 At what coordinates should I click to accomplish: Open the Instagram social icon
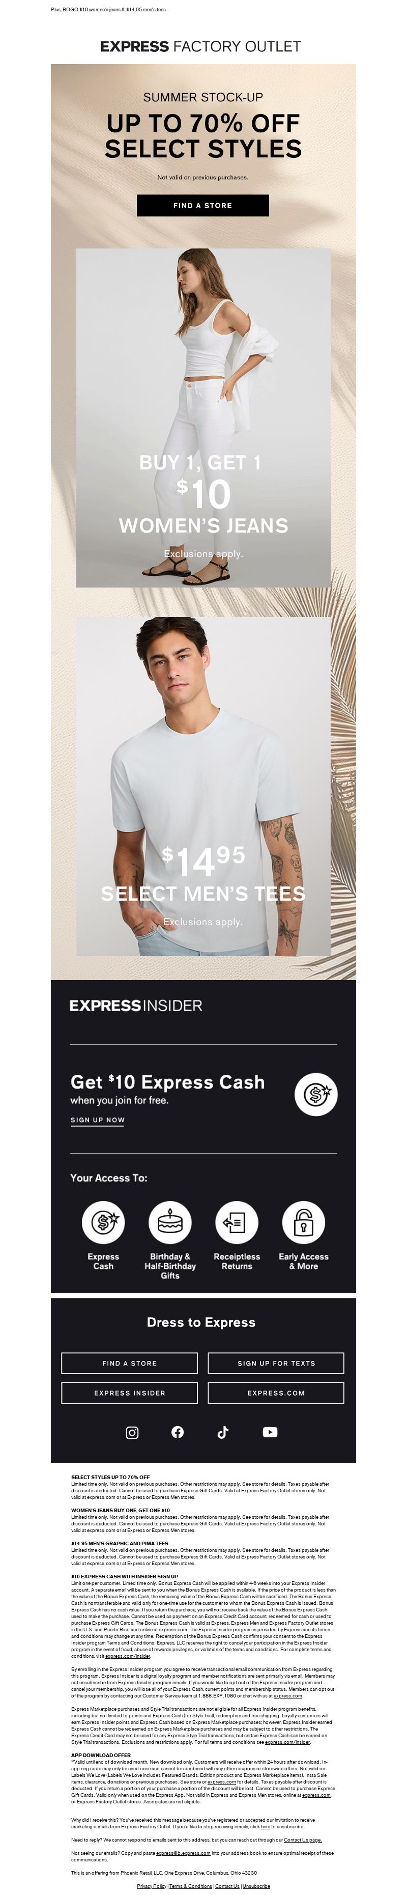coord(132,1432)
